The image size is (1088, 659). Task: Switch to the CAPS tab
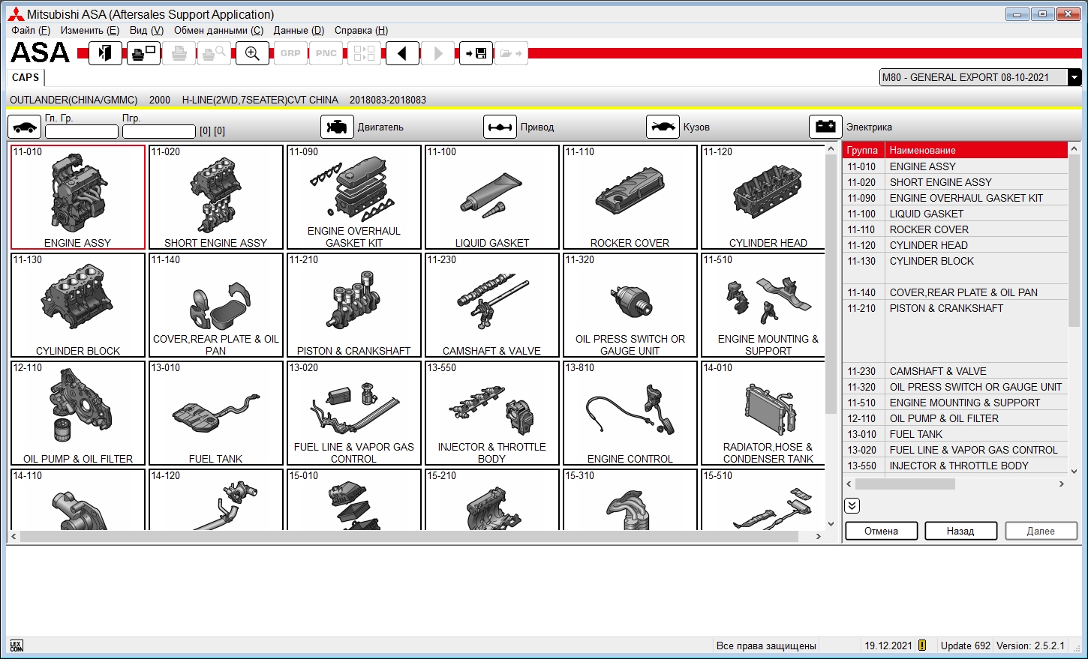[26, 77]
